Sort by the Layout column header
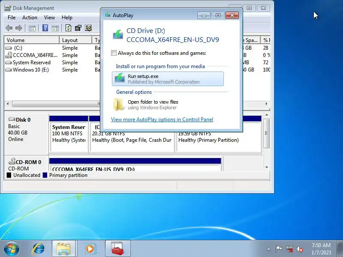 [75, 40]
